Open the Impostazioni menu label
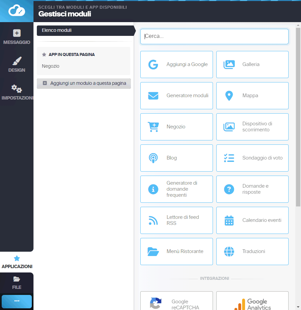301x310 pixels. pyautogui.click(x=17, y=98)
